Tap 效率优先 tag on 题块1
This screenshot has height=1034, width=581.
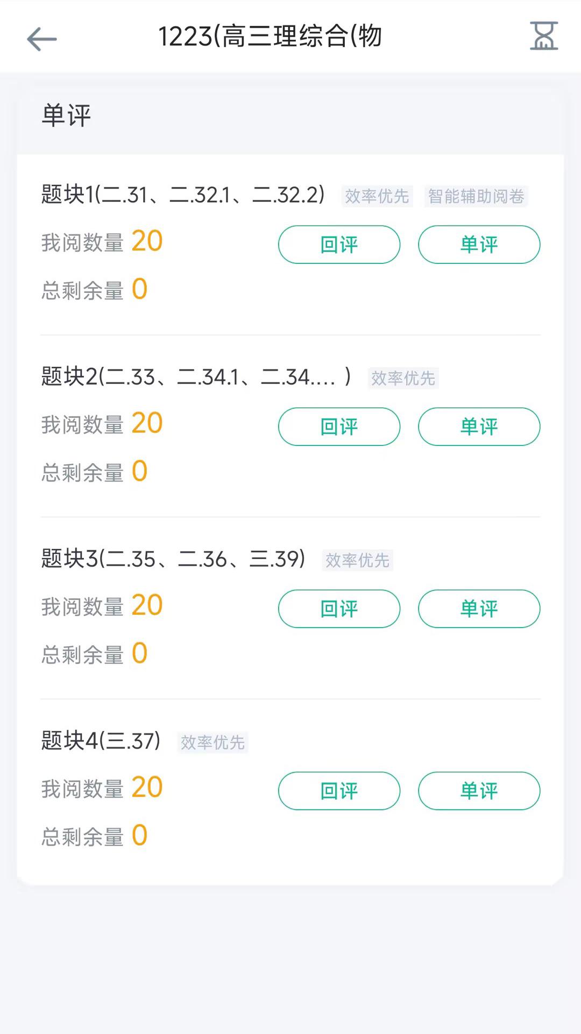(377, 196)
